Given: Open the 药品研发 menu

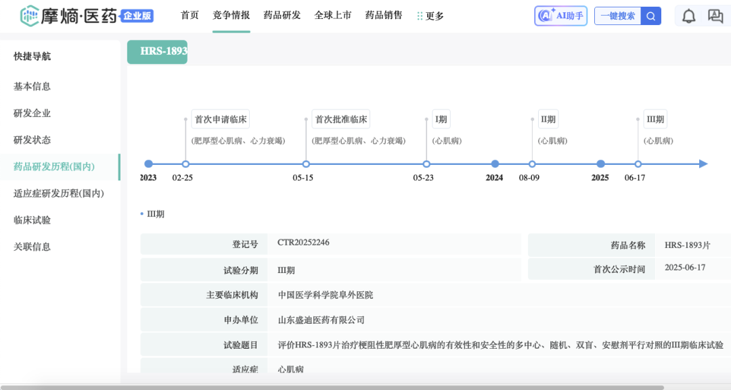Looking at the screenshot, I should point(282,16).
